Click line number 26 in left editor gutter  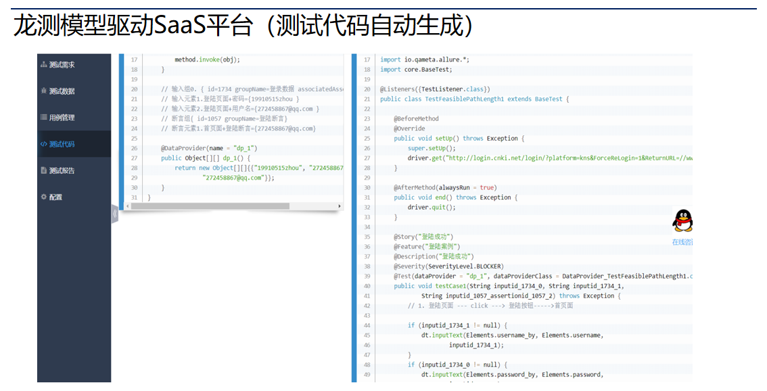[x=134, y=148]
